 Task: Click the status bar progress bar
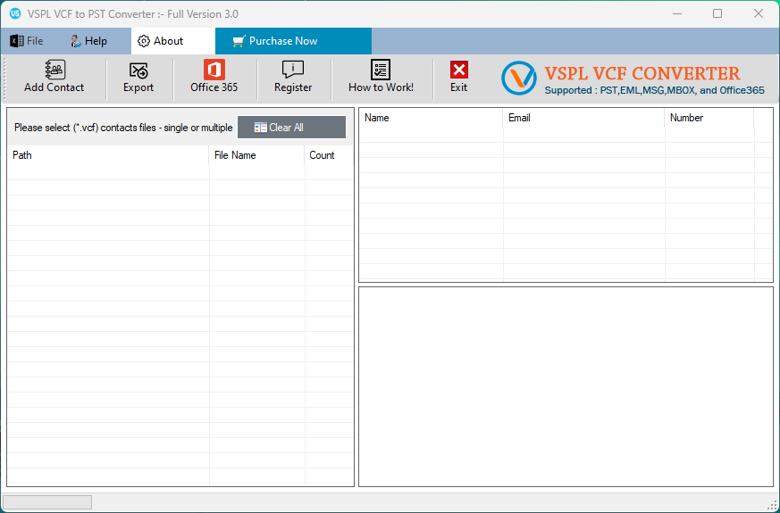(47, 502)
